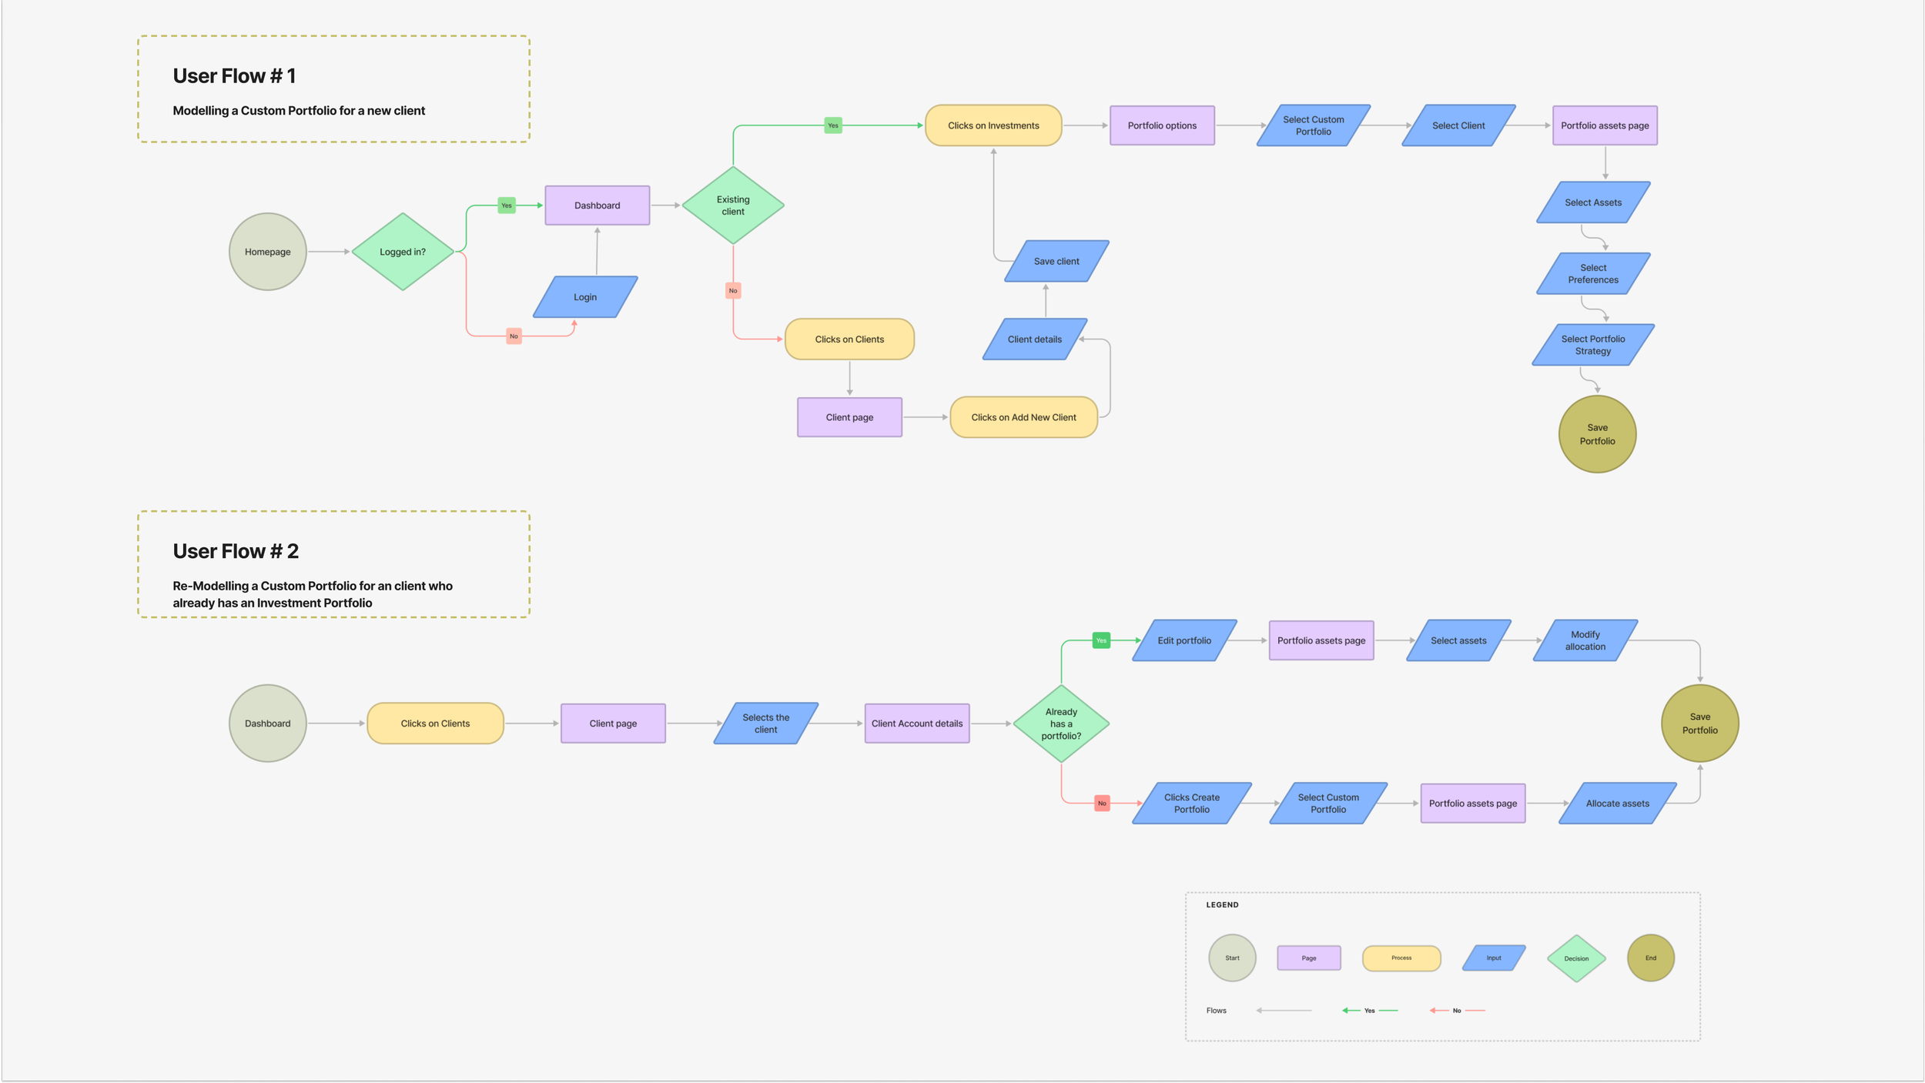Viewport: 1925px width, 1083px height.
Task: Click the green Yes arrow in the legend
Action: pos(1370,1011)
